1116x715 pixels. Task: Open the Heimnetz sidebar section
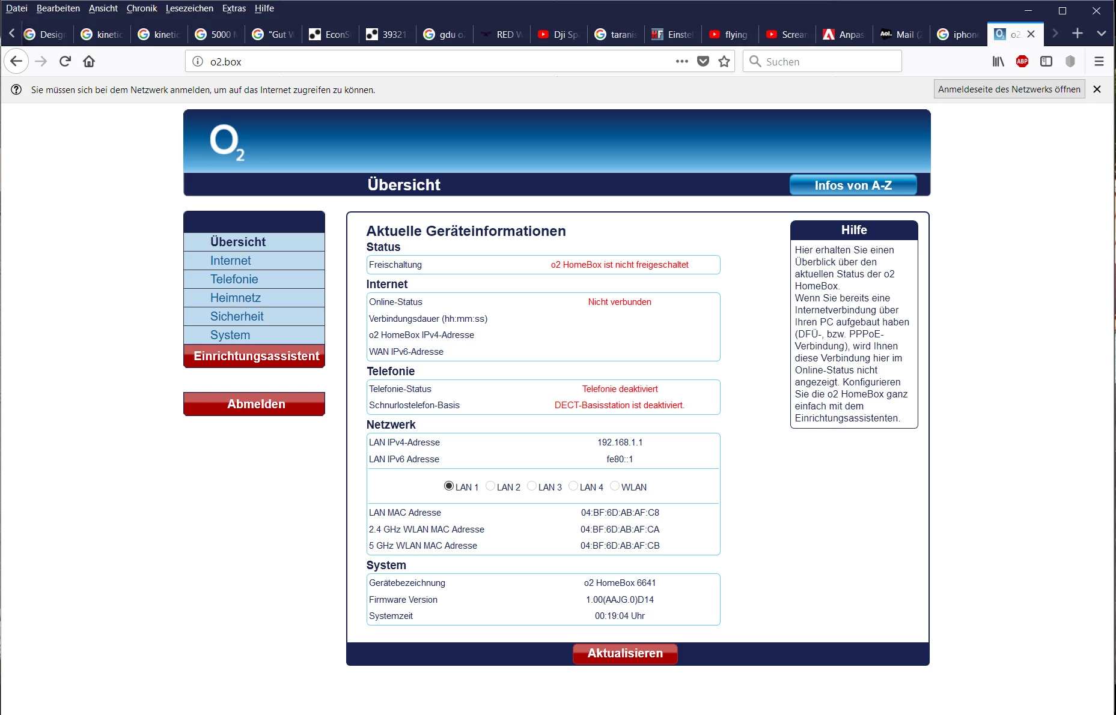point(254,298)
